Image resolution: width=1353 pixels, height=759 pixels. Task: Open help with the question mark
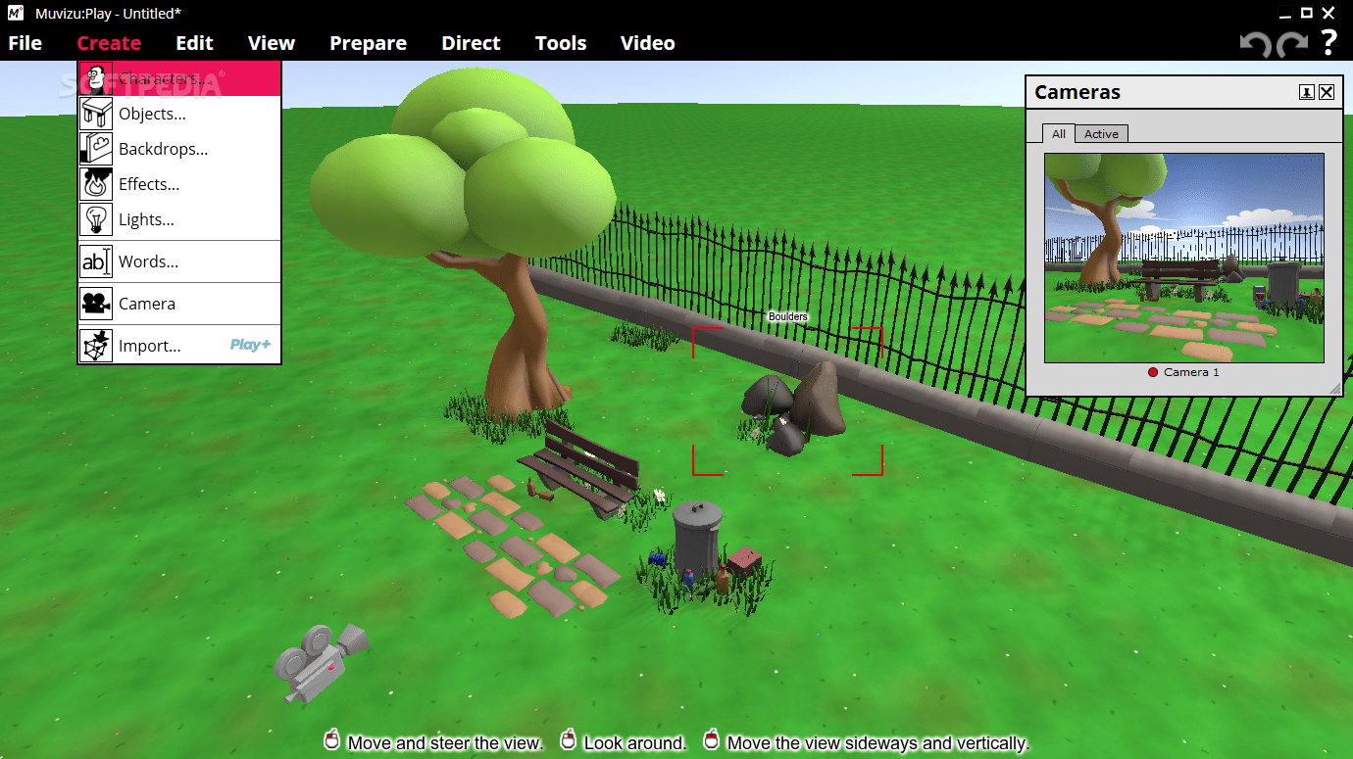click(x=1328, y=42)
